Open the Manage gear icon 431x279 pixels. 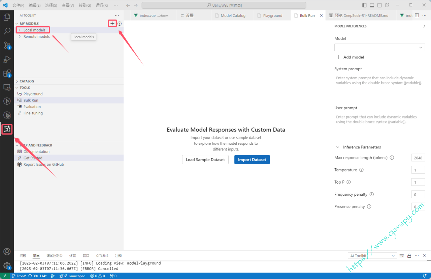[x=7, y=266]
